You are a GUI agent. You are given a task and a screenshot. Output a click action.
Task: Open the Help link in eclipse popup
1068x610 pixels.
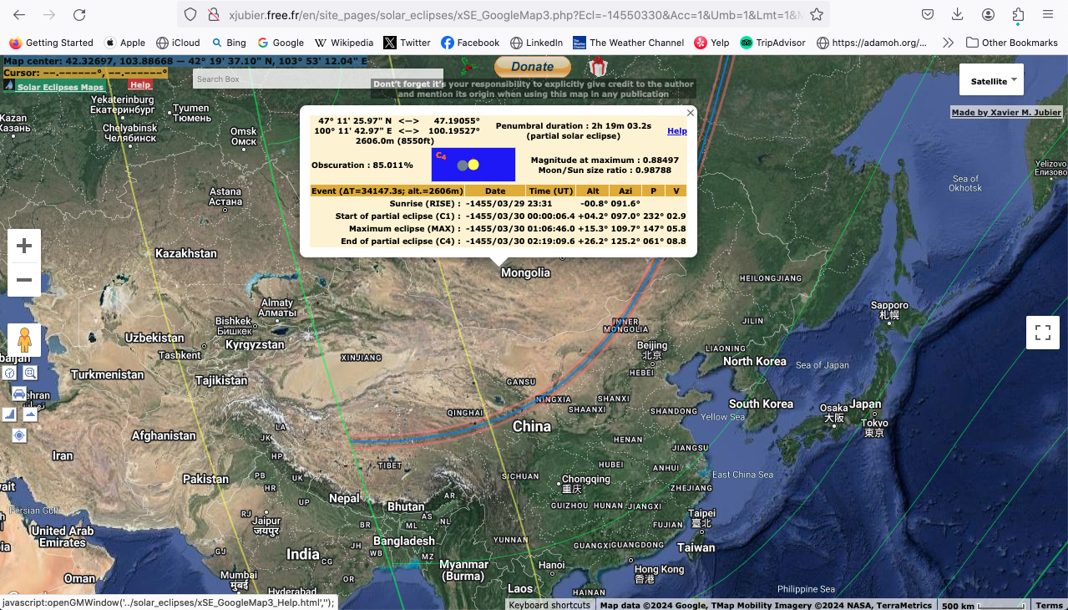[x=677, y=131]
